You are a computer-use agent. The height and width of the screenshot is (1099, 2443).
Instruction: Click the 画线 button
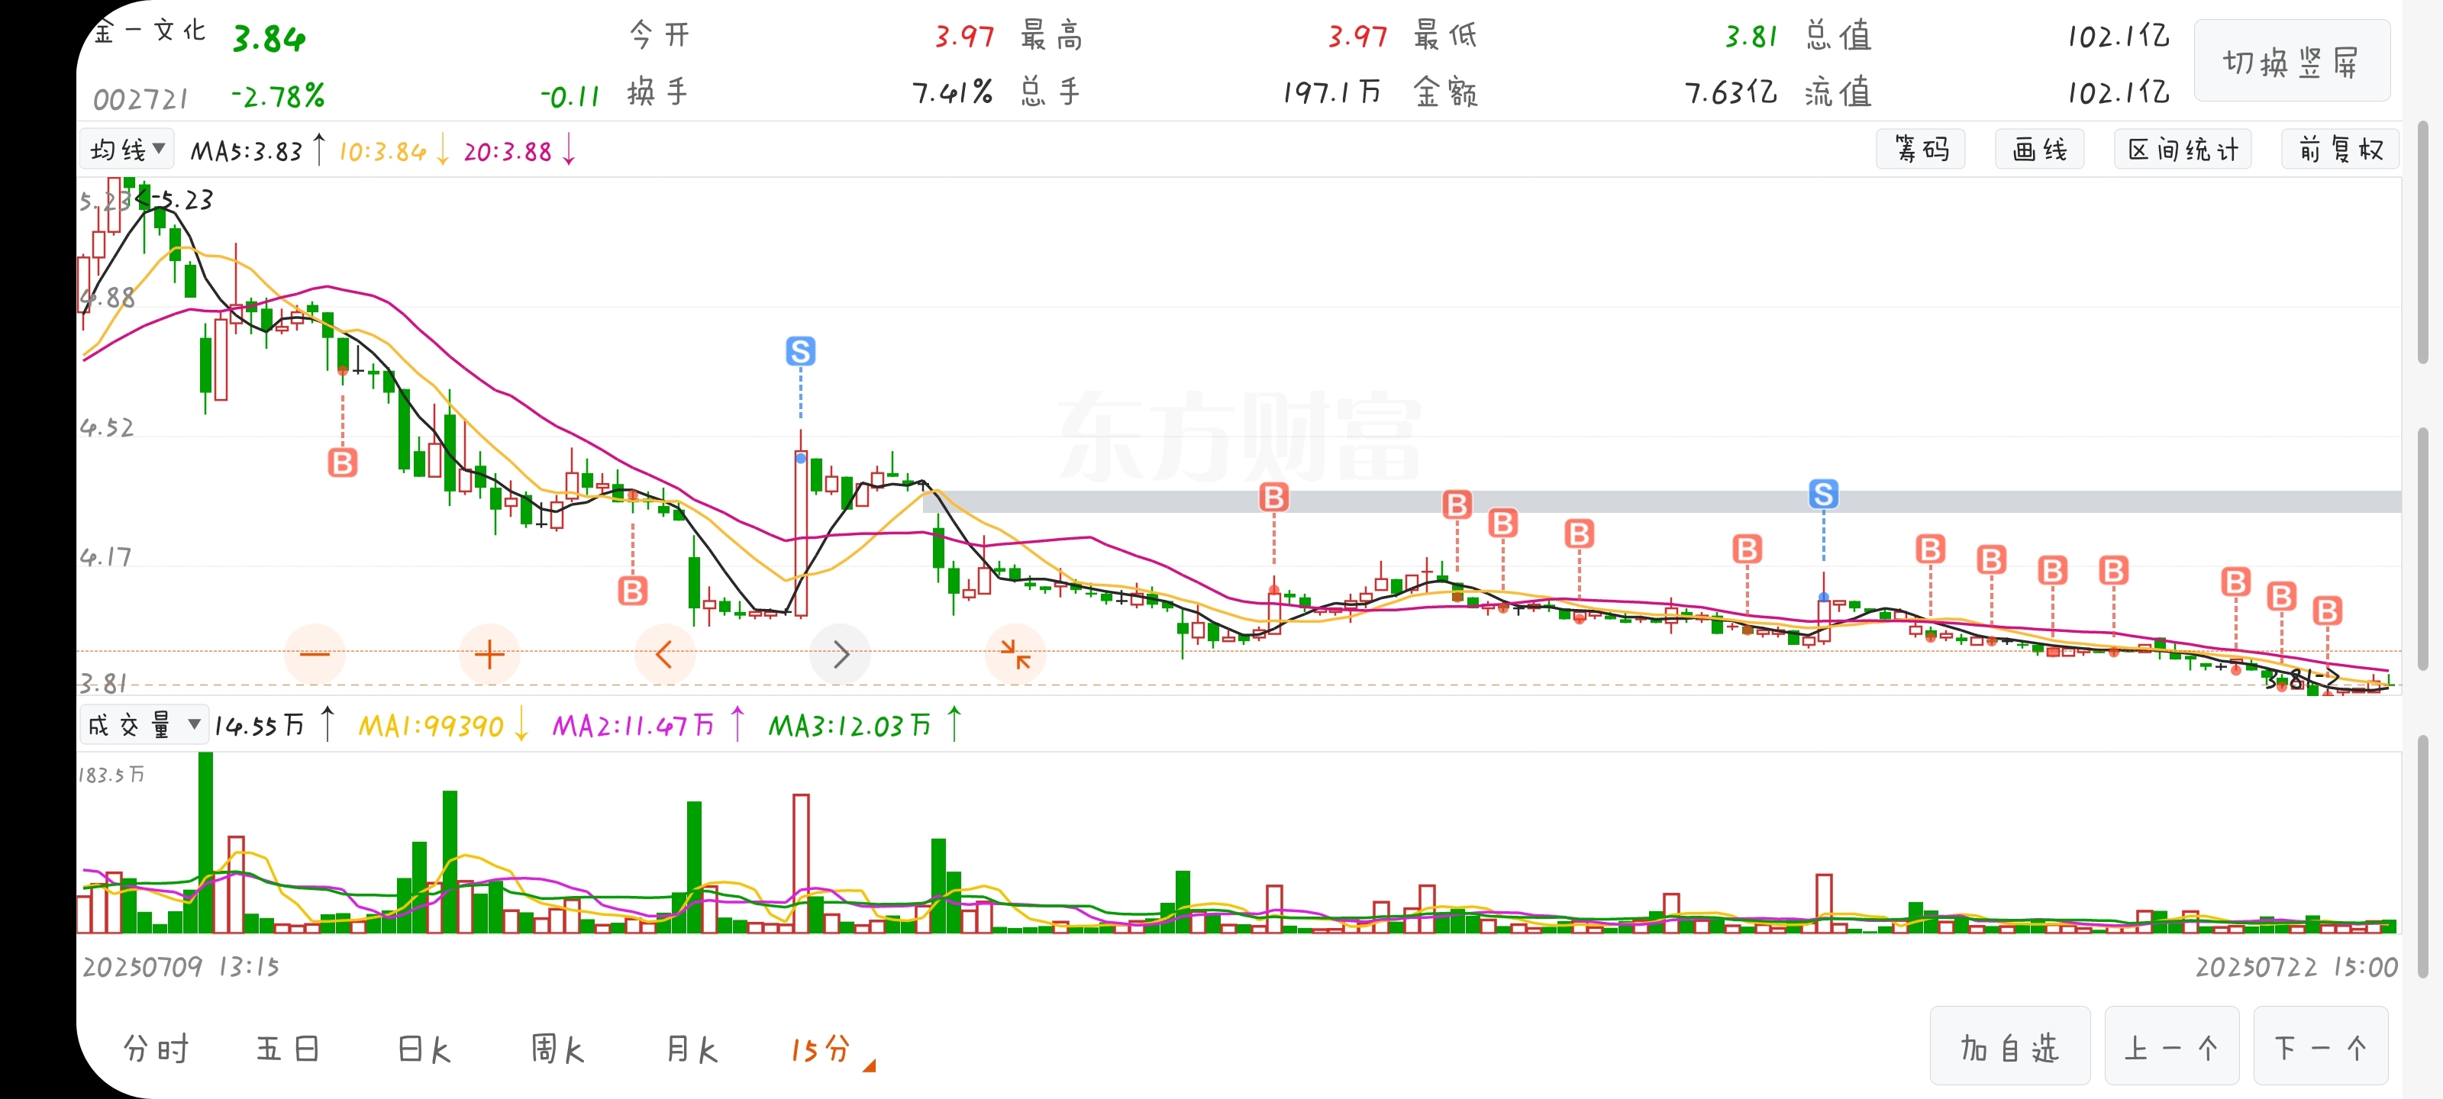pyautogui.click(x=2040, y=150)
